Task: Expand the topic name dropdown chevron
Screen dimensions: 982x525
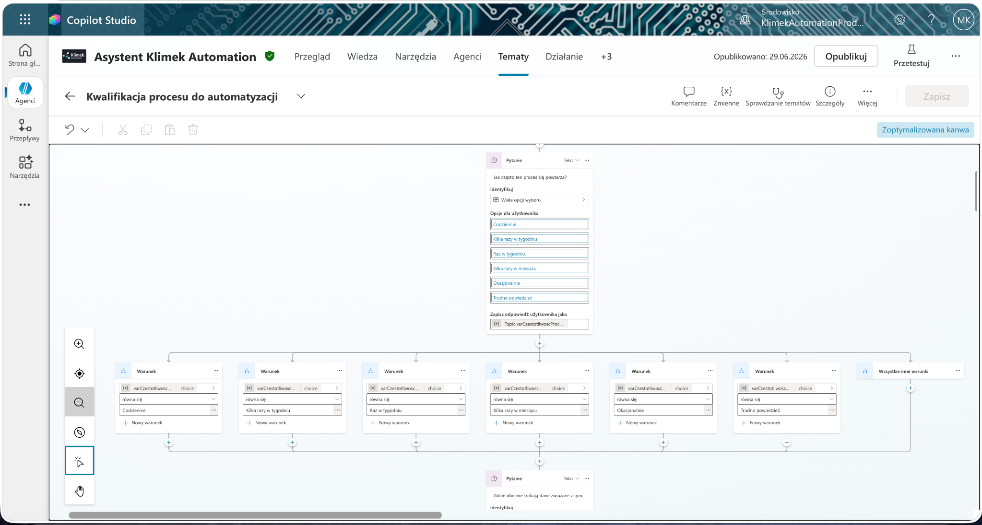Action: [x=301, y=96]
